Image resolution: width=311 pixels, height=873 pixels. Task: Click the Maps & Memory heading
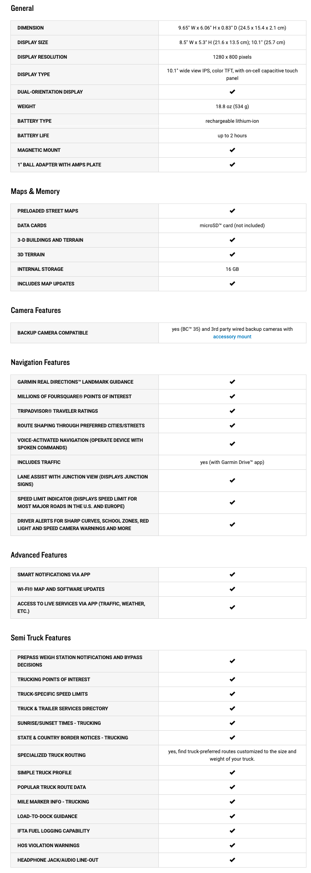tap(35, 191)
